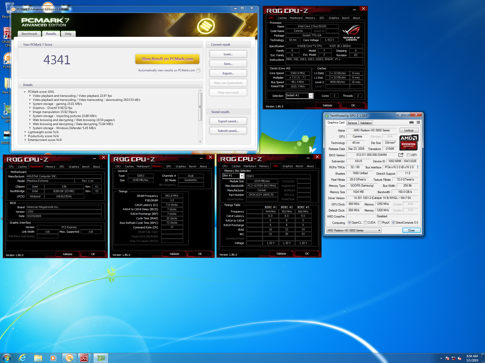Click OK in the CPU-Z SPD window

tap(307, 254)
